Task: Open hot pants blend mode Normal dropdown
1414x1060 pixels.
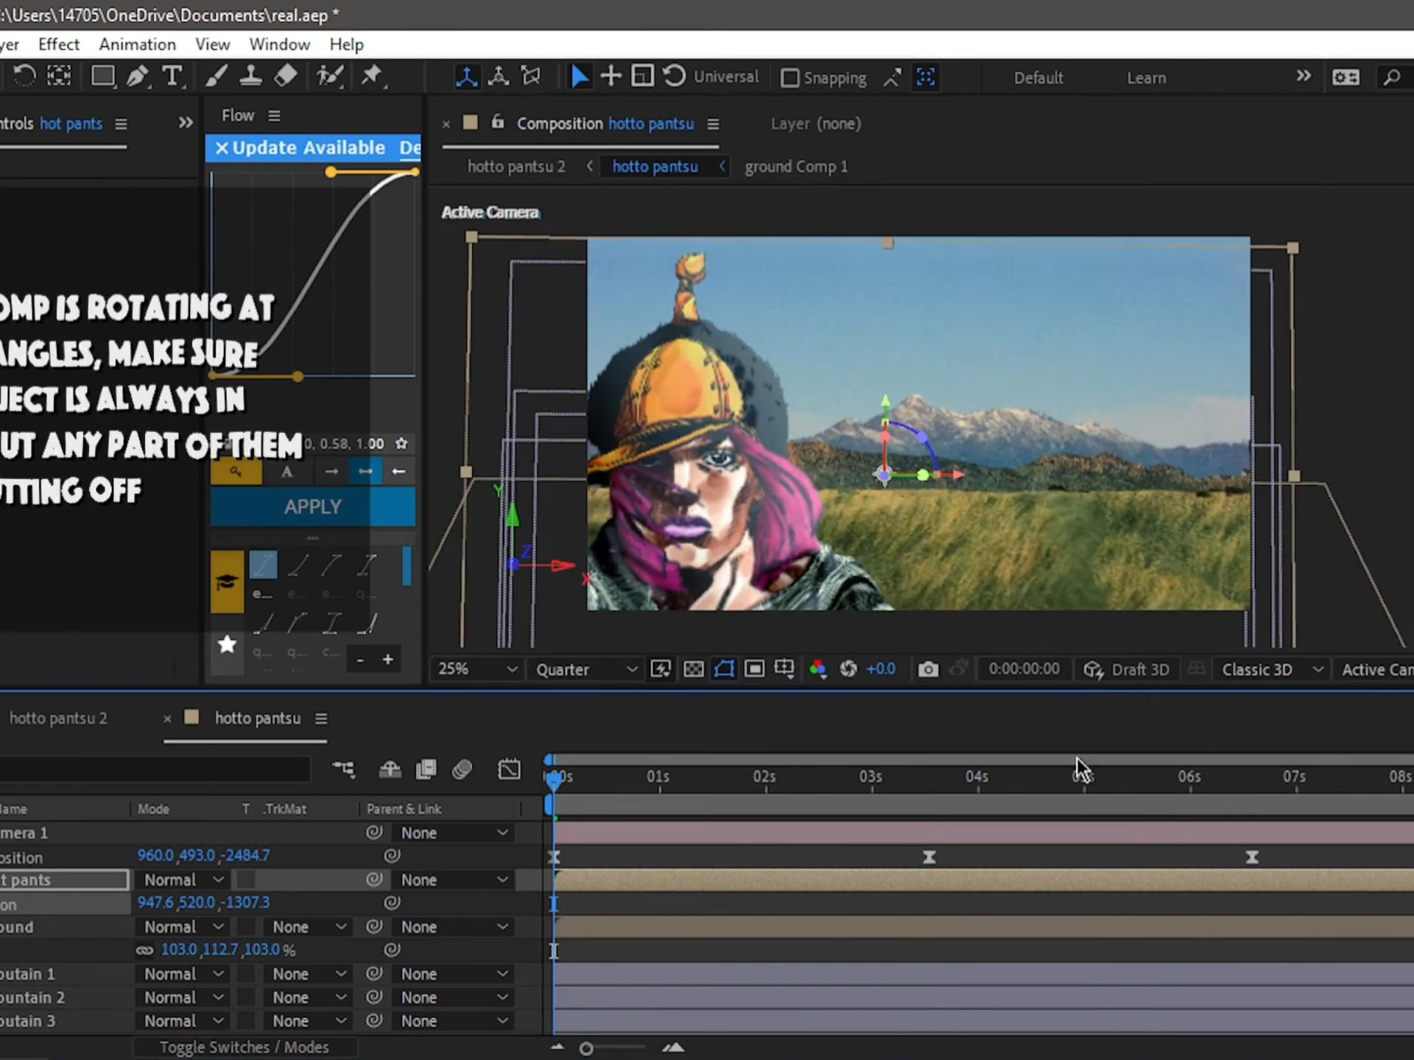Action: [x=183, y=880]
